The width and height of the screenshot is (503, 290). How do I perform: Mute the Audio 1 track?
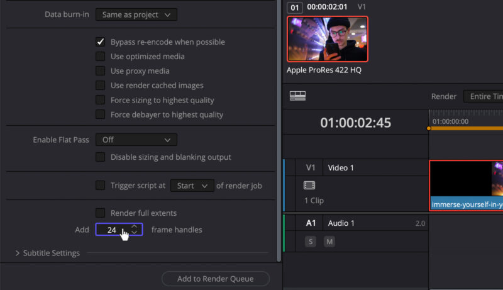click(x=329, y=242)
